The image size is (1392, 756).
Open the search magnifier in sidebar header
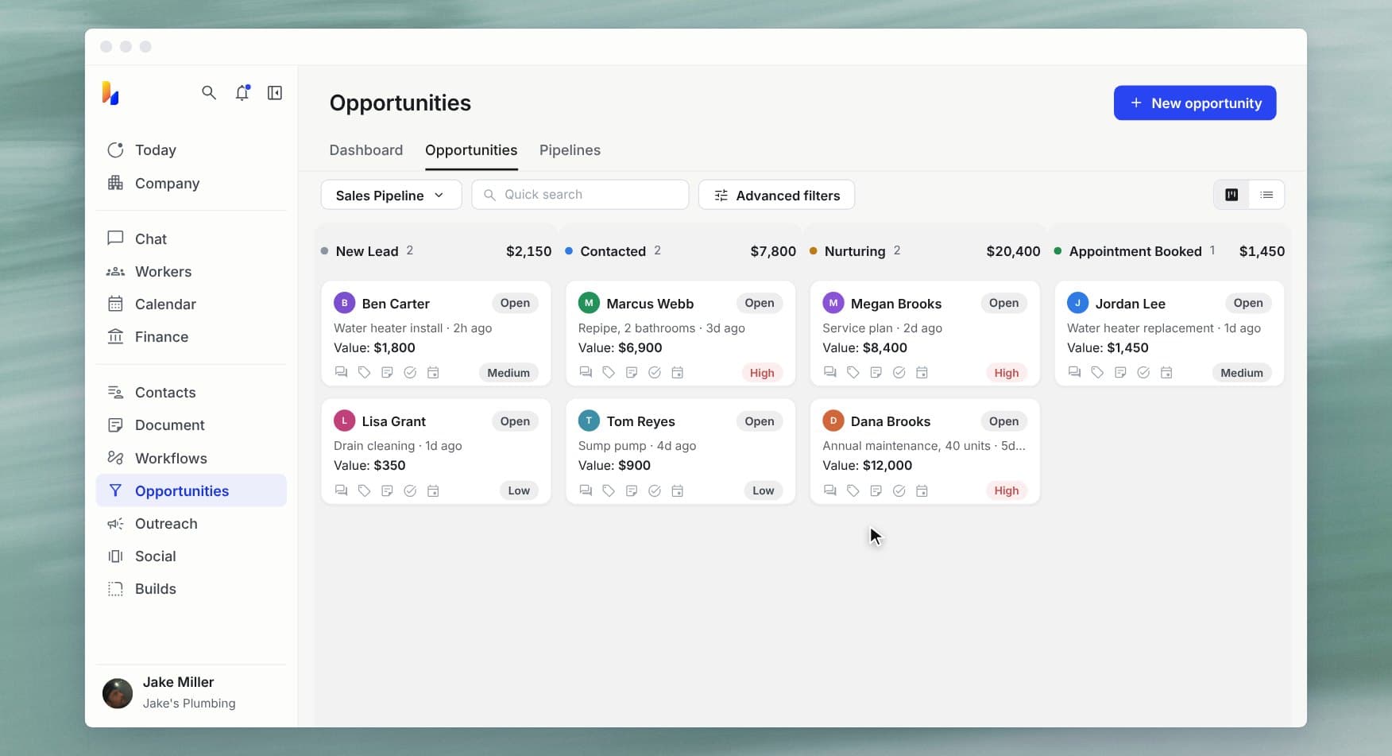click(209, 93)
